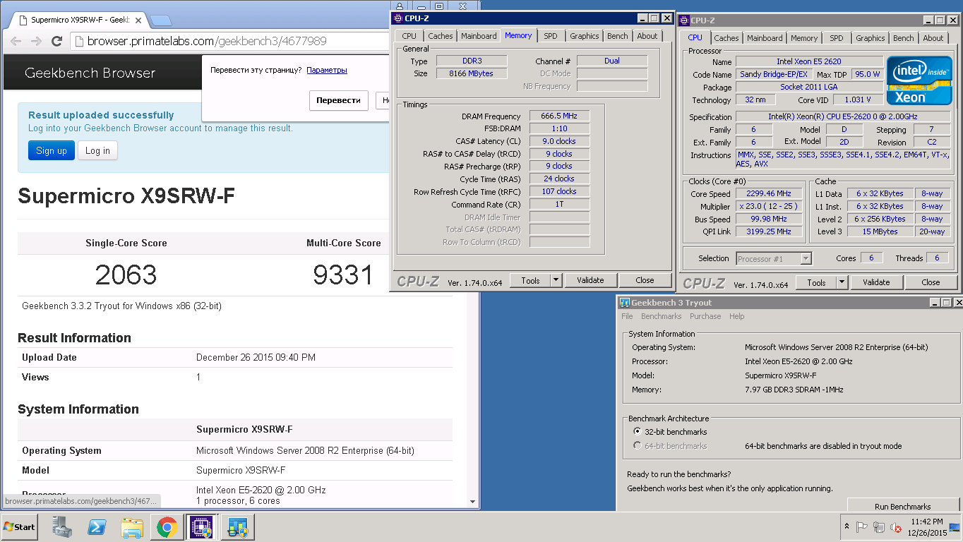Open the Geekbench Purchase menu
Screen dimensions: 963x542
[x=705, y=317]
